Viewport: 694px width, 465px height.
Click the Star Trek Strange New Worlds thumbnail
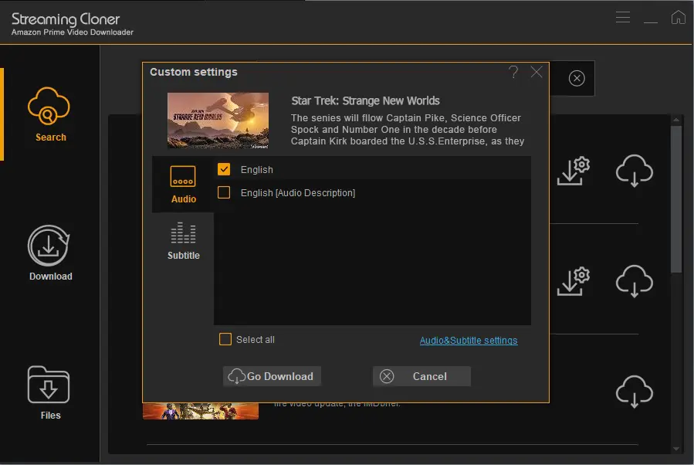pos(218,120)
